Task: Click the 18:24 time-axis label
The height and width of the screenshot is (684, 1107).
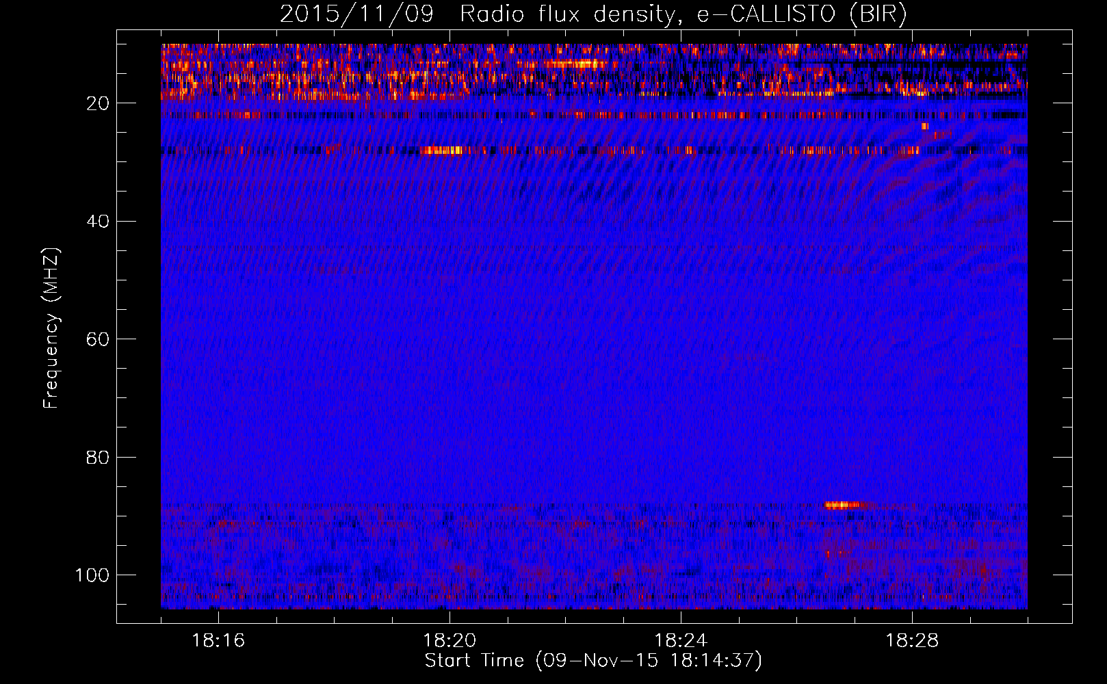Action: (x=681, y=641)
